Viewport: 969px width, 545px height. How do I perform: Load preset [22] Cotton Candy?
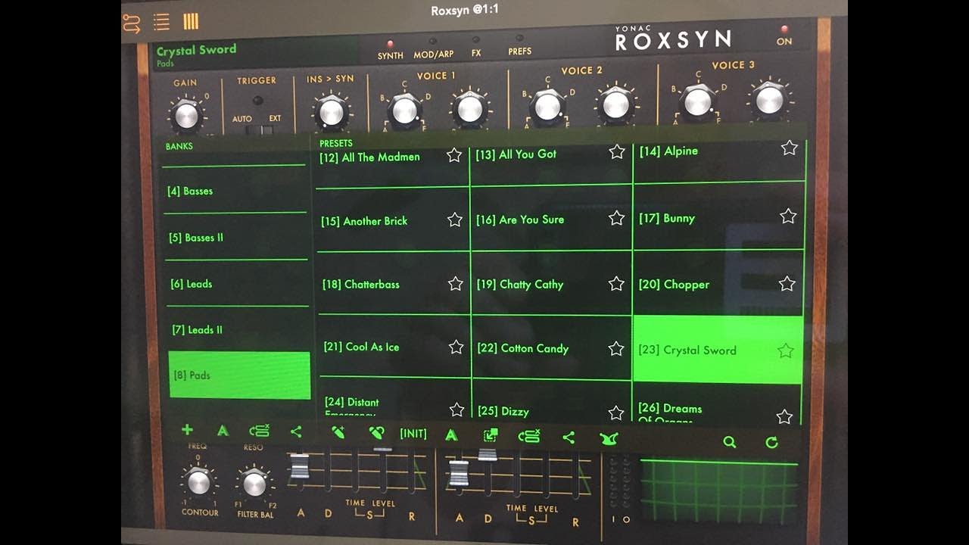click(552, 348)
